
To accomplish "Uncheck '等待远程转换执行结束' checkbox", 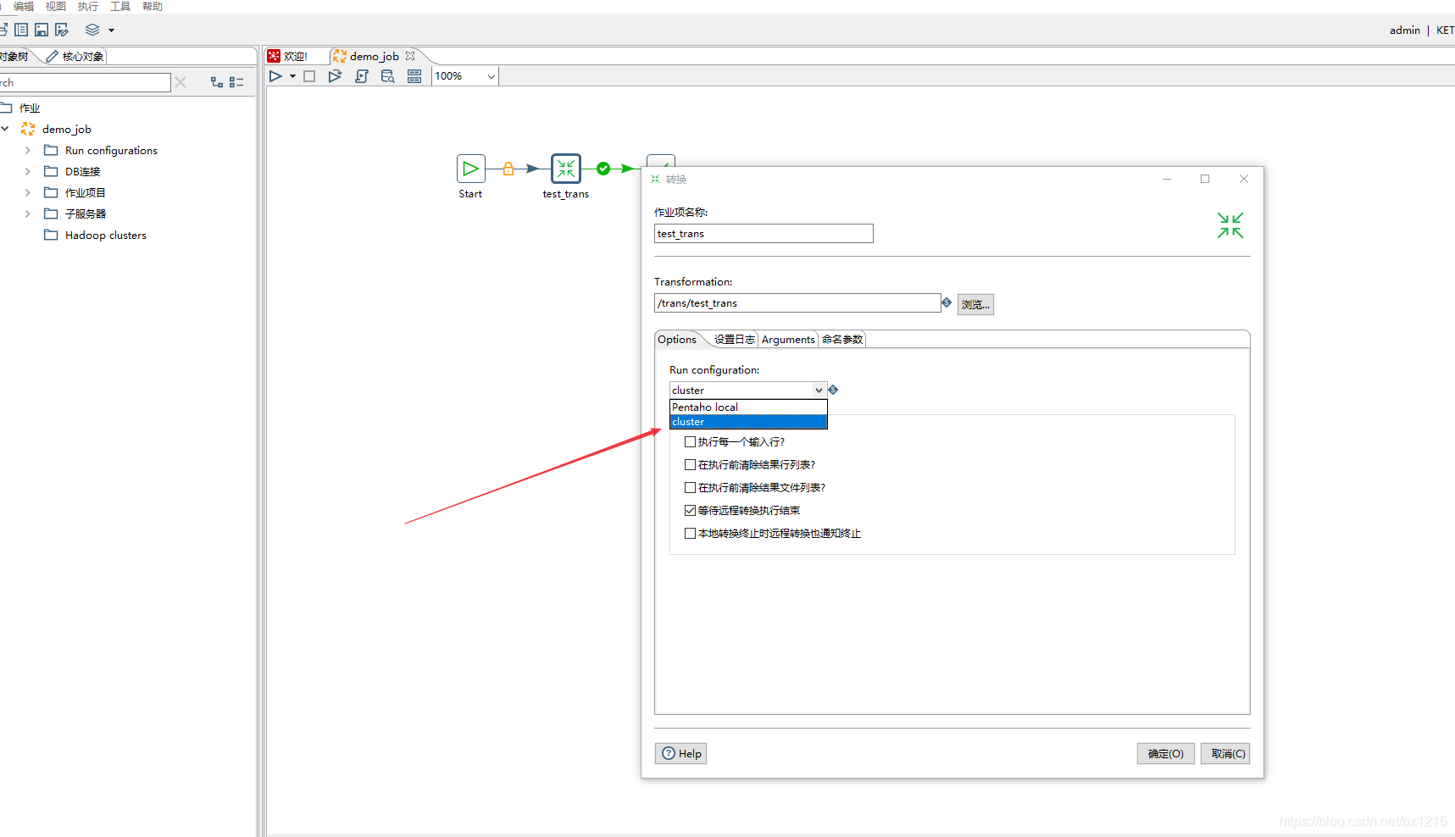I will coord(690,510).
